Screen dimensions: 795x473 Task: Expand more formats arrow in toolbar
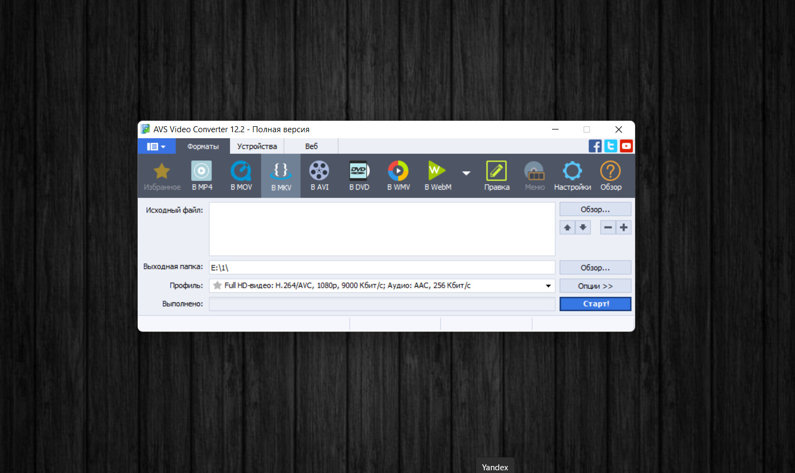tap(466, 173)
